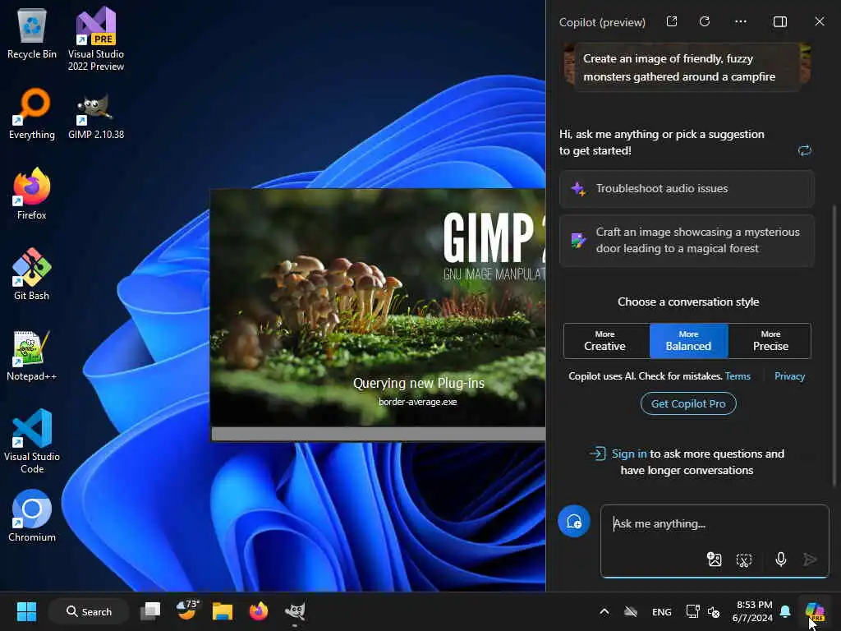The height and width of the screenshot is (631, 841).
Task: Toggle Copilot side-by-side docking icon
Action: [x=780, y=21]
